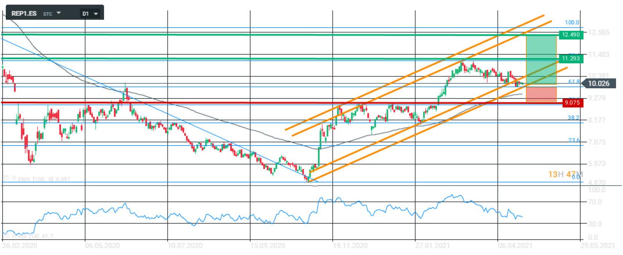Click the Fibonacci 100.0 level label
This screenshot has height=255, width=623.
click(x=572, y=23)
